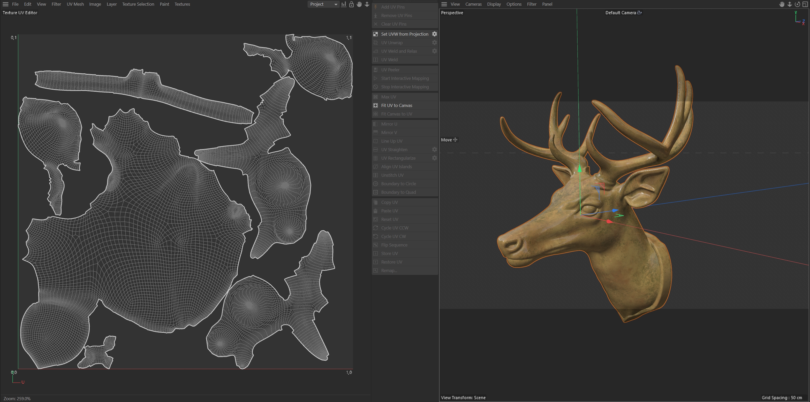Click the viewport pan hand icon
The width and height of the screenshot is (810, 402).
[782, 4]
